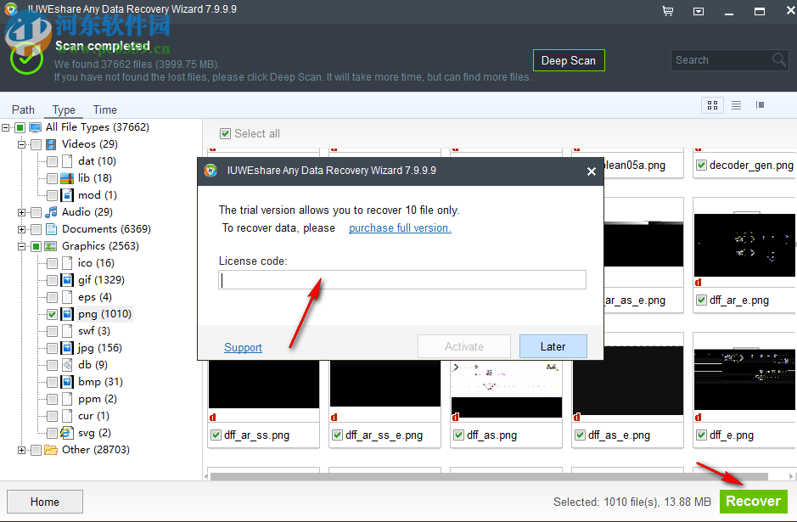Click the mod file type icon
The image size is (797, 522).
click(67, 195)
